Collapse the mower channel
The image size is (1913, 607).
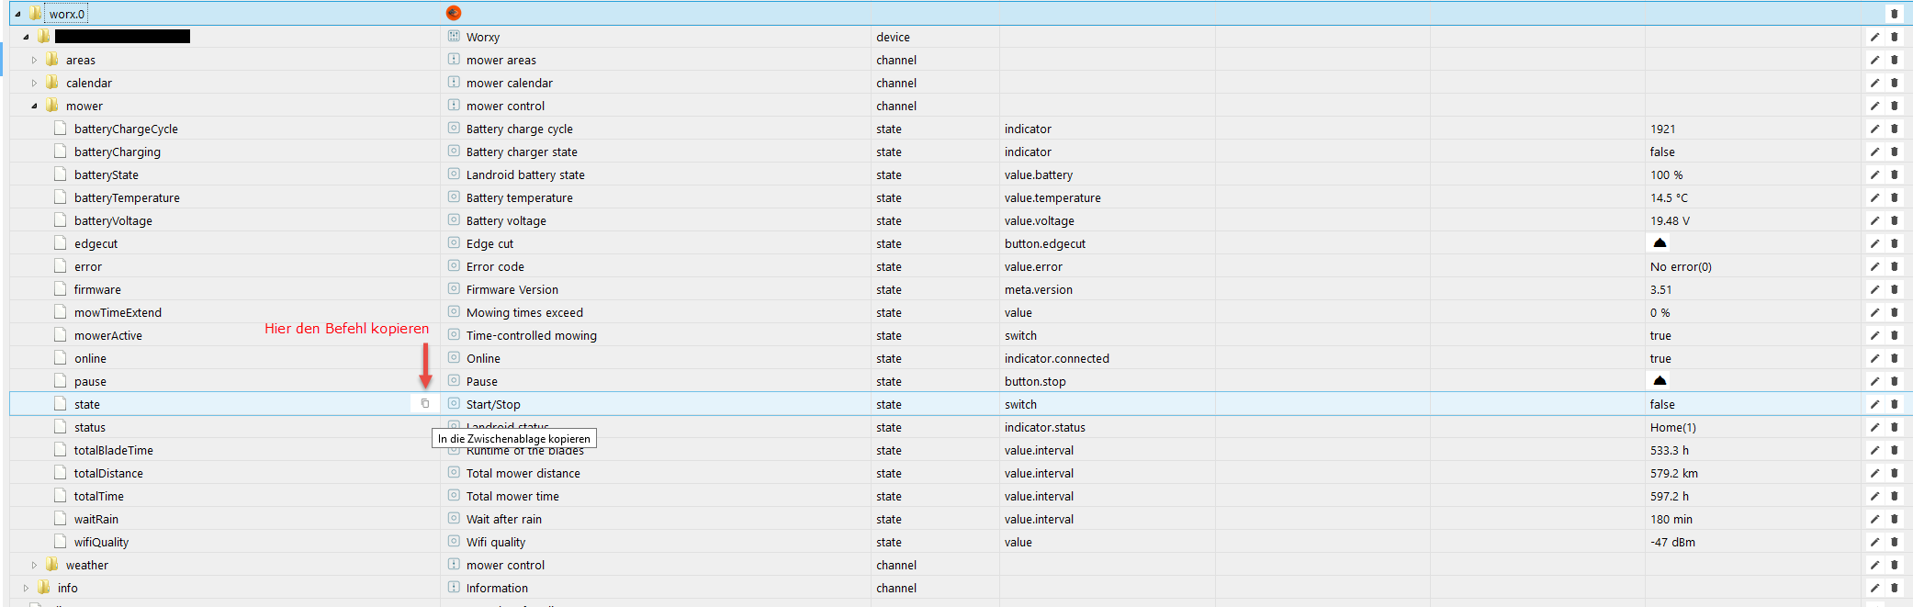pyautogui.click(x=35, y=106)
